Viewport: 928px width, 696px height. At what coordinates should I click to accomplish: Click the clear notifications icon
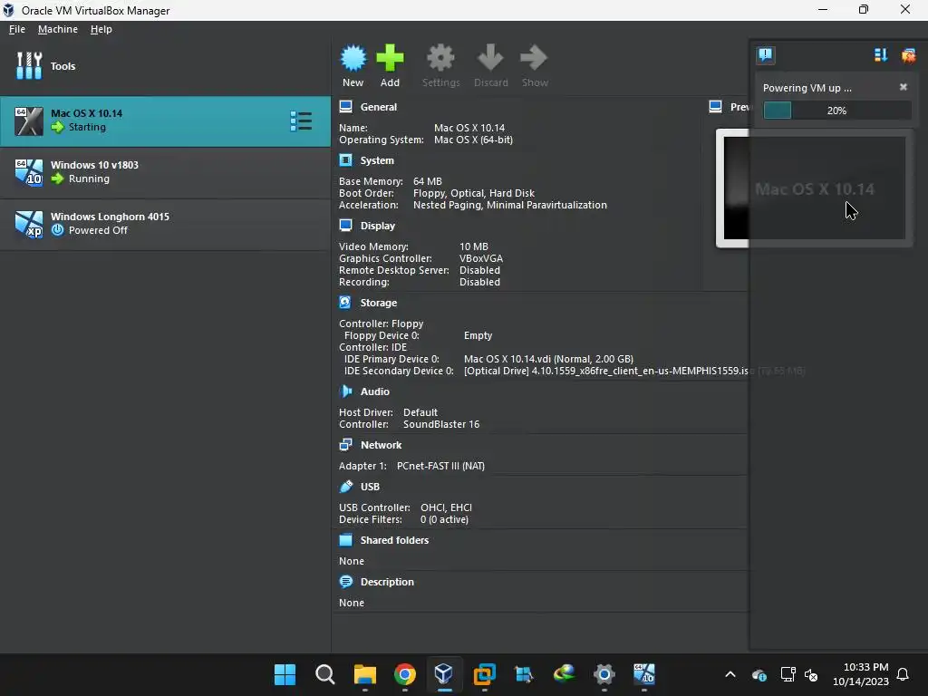click(908, 55)
